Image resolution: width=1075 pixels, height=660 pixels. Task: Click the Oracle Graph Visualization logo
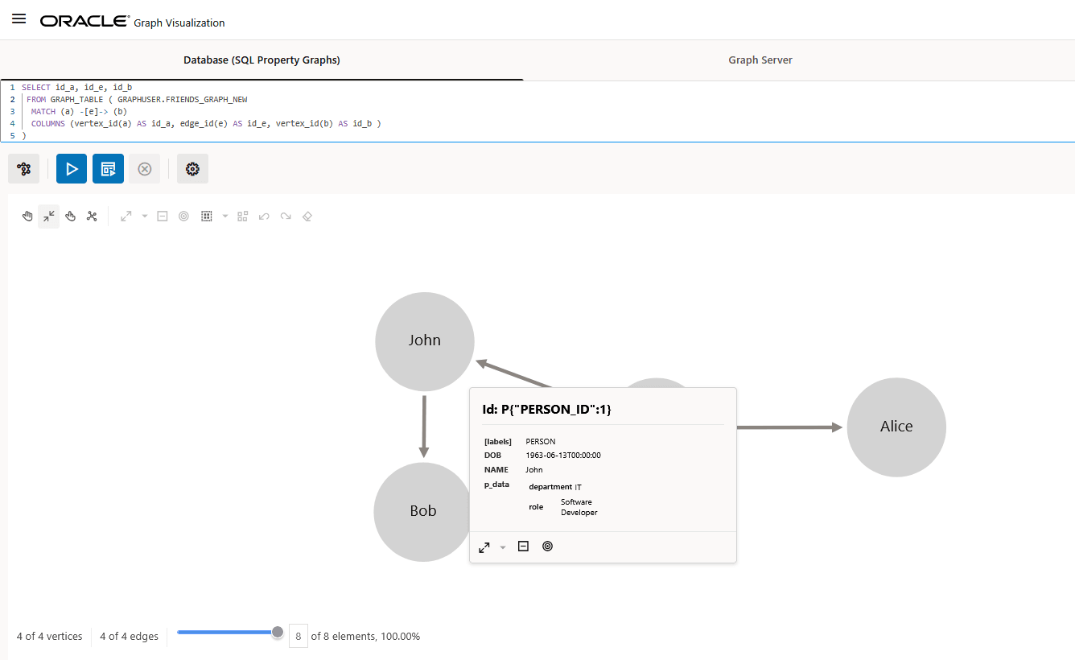pyautogui.click(x=133, y=22)
